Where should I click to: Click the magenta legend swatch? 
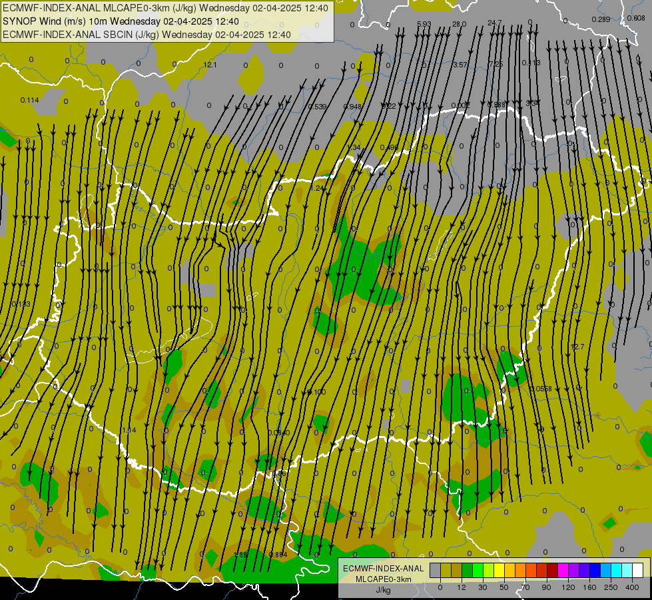click(563, 570)
